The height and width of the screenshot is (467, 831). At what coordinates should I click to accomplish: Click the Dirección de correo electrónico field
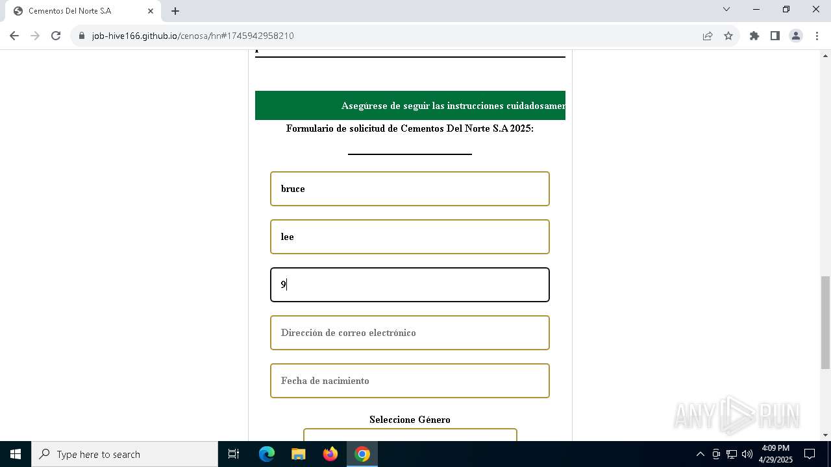(x=410, y=333)
